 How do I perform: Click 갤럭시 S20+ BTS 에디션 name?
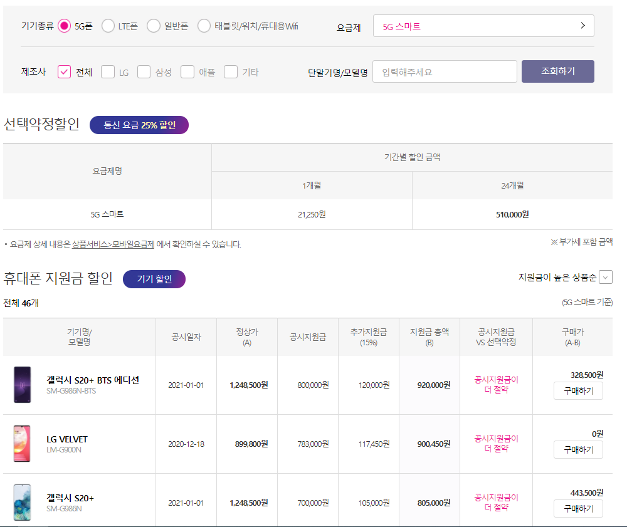pyautogui.click(x=93, y=380)
